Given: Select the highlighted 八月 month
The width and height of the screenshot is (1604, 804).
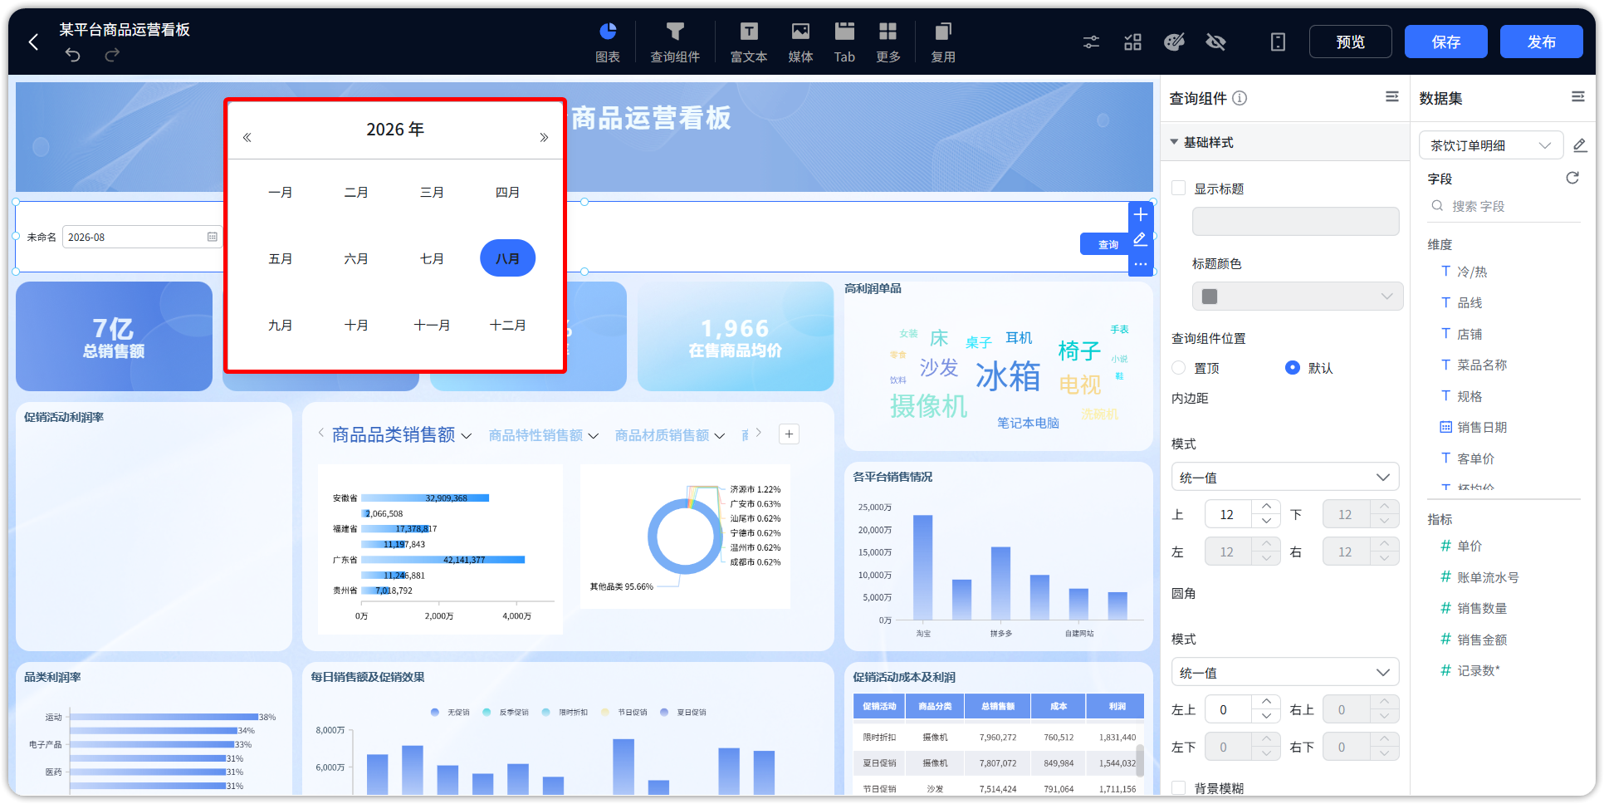Looking at the screenshot, I should tap(508, 258).
